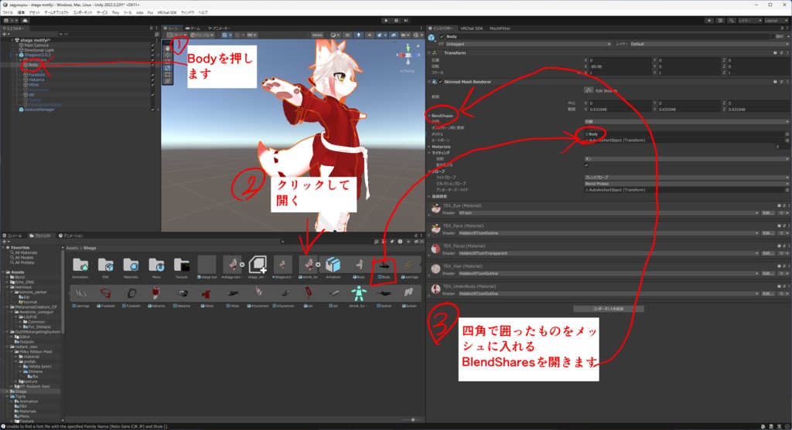Toggle scene lighting bulb icon

click(x=359, y=36)
